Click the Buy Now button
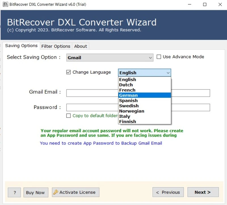The width and height of the screenshot is (227, 205). (x=35, y=192)
